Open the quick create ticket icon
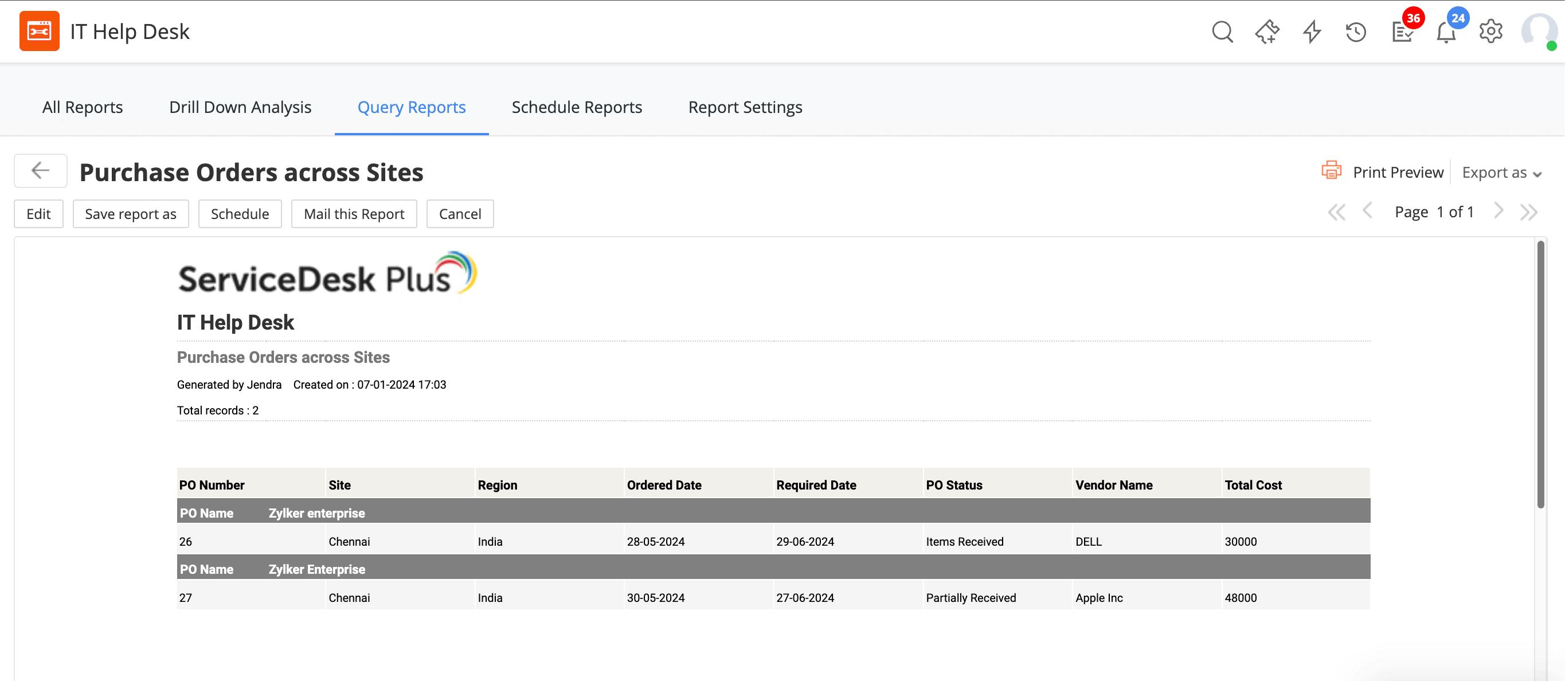This screenshot has height=681, width=1565. coord(1267,32)
